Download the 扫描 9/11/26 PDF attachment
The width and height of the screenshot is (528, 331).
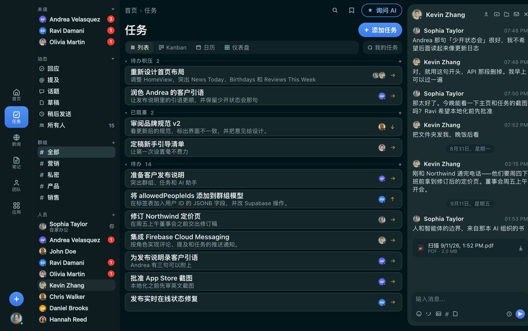[x=520, y=248]
